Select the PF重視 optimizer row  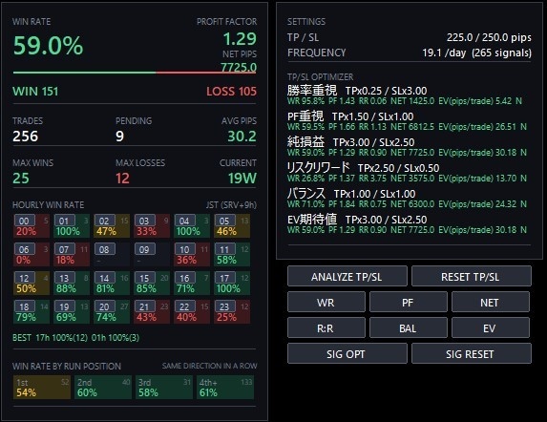pyautogui.click(x=407, y=120)
